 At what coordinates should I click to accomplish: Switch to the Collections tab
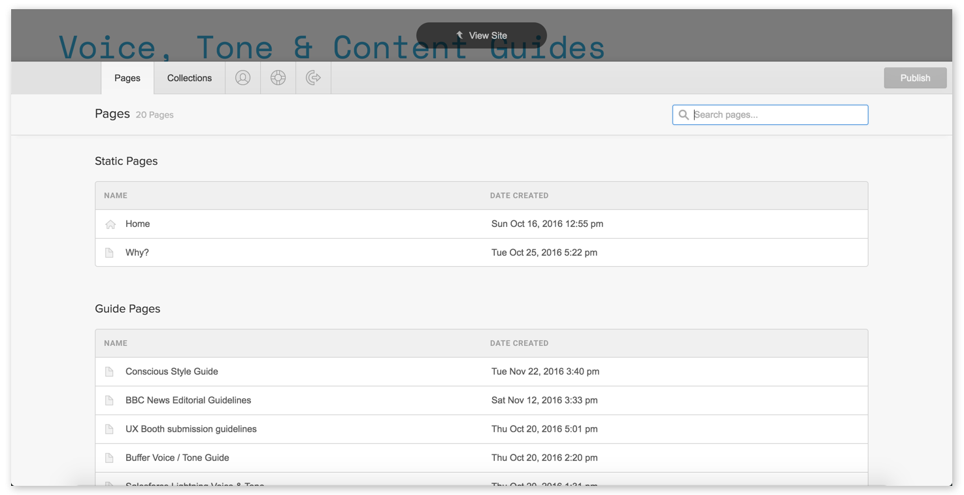189,77
